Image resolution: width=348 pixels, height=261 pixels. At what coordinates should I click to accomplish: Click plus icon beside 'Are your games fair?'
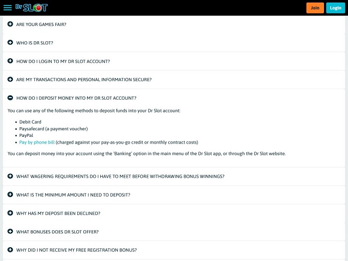click(10, 24)
